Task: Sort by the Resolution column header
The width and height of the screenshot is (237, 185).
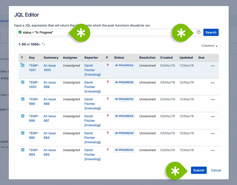Action: click(x=147, y=57)
